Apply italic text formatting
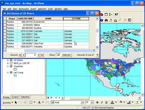The width and height of the screenshot is (145, 110). pyautogui.click(x=102, y=102)
